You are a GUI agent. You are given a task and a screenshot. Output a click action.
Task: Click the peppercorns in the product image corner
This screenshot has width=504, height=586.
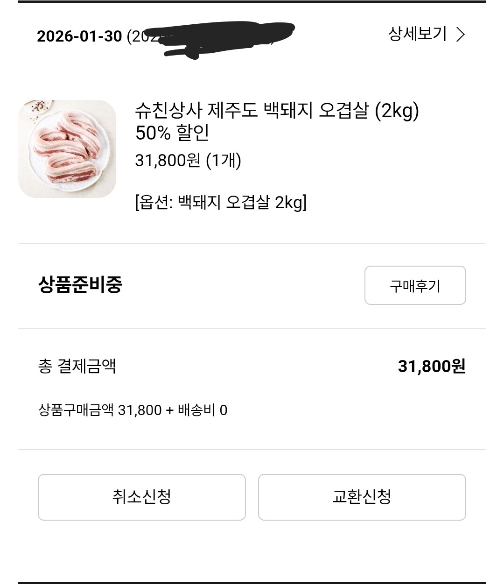[x=41, y=107]
